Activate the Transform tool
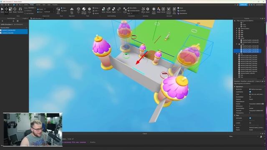This screenshot has height=150, width=267. point(20,10)
